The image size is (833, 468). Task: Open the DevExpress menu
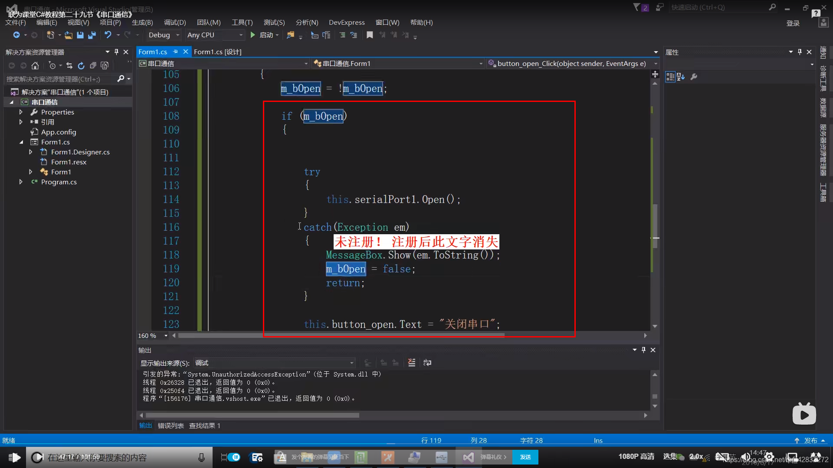(x=347, y=23)
